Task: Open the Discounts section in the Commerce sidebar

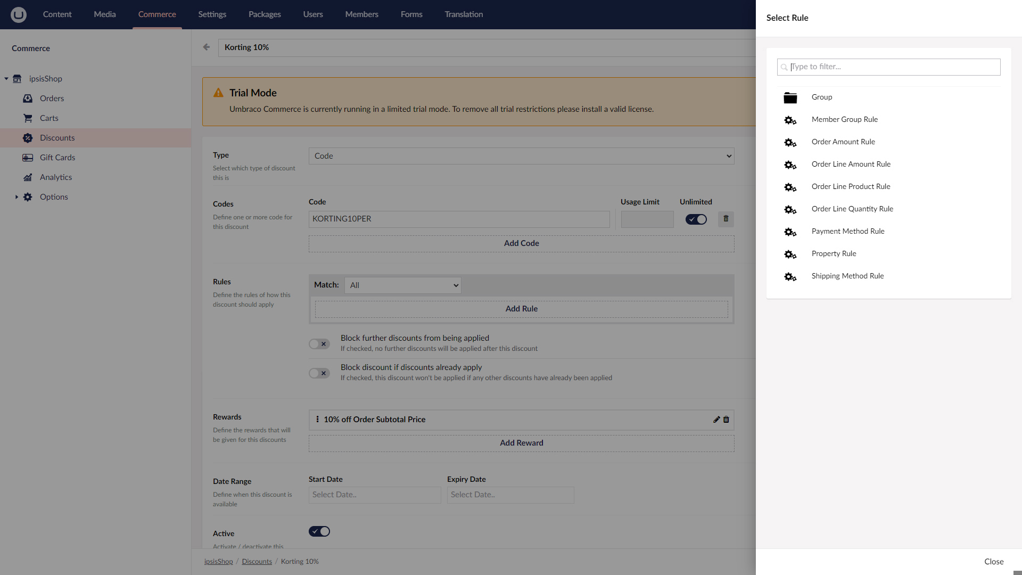Action: tap(57, 137)
